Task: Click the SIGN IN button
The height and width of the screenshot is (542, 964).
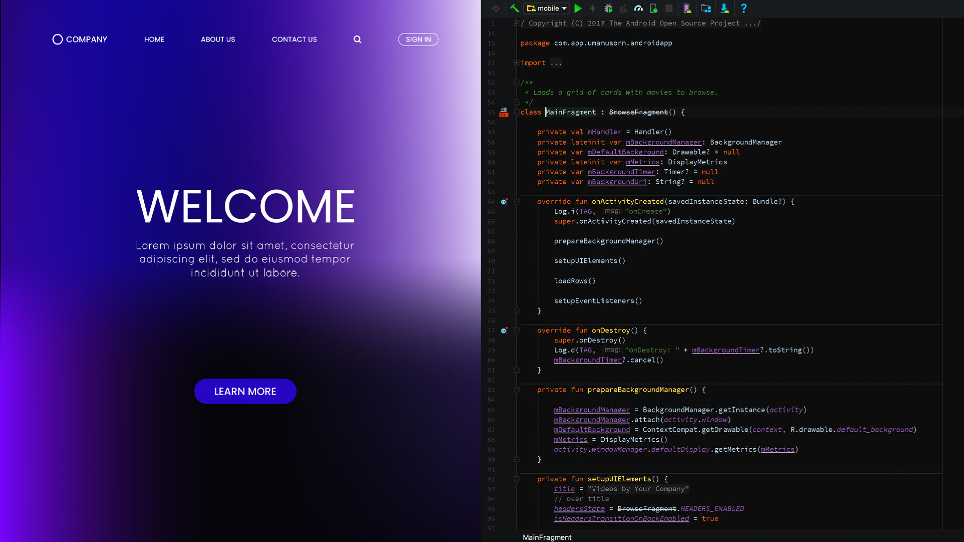Action: point(418,39)
